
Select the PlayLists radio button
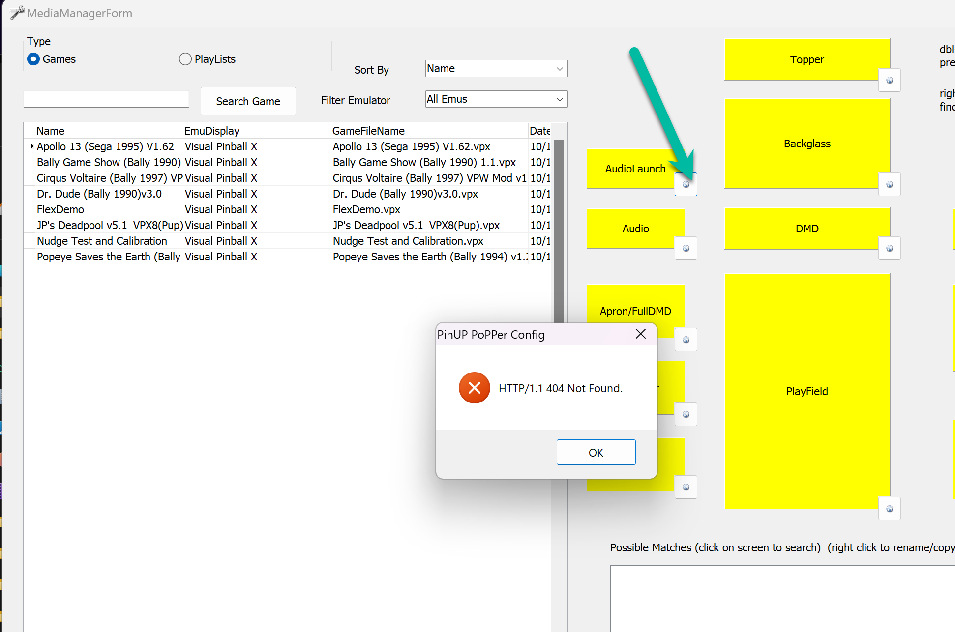point(185,59)
